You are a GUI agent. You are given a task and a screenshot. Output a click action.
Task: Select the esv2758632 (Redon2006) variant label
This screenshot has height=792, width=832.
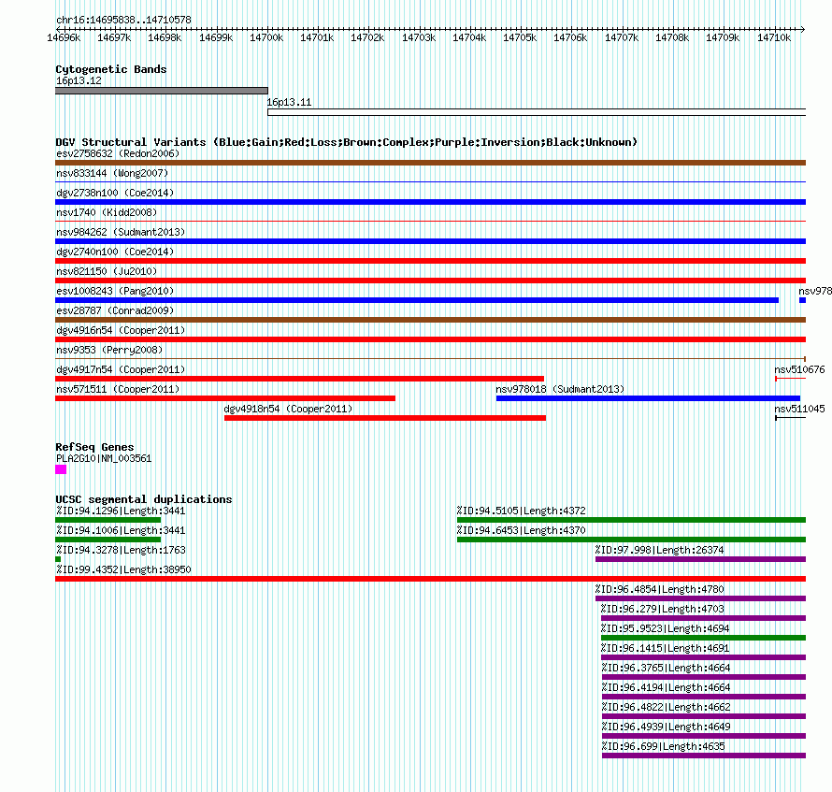(x=118, y=153)
